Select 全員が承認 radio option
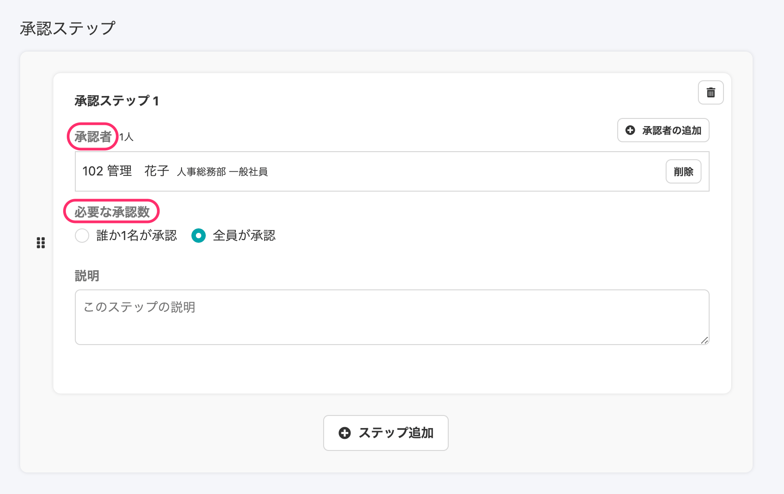Image resolution: width=784 pixels, height=494 pixels. [199, 236]
